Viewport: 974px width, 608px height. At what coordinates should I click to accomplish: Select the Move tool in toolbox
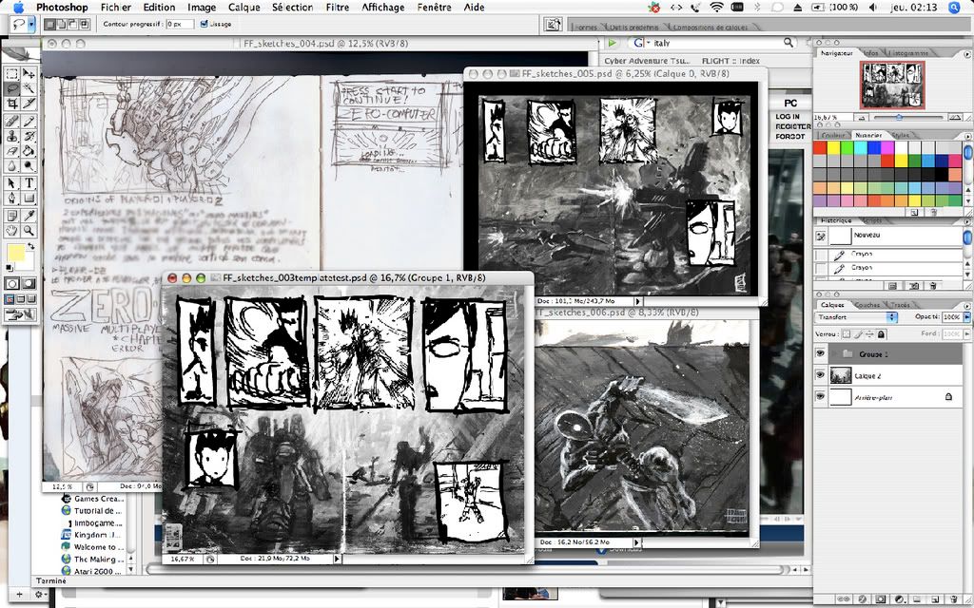pyautogui.click(x=29, y=74)
